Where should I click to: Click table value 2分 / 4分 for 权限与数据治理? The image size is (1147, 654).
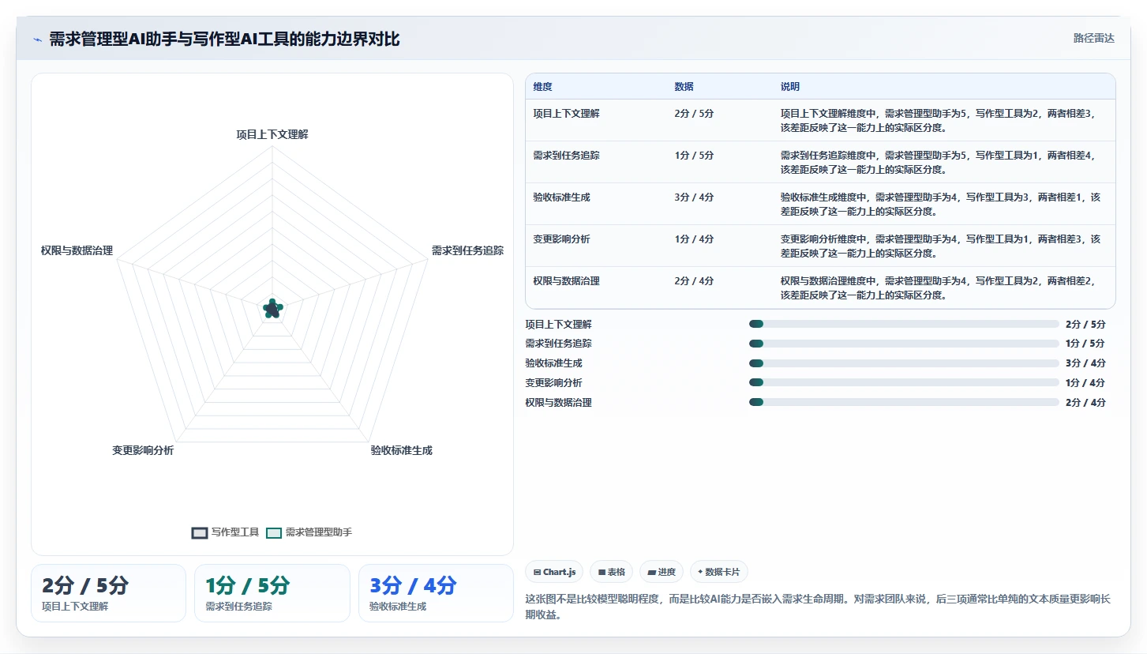coord(695,281)
